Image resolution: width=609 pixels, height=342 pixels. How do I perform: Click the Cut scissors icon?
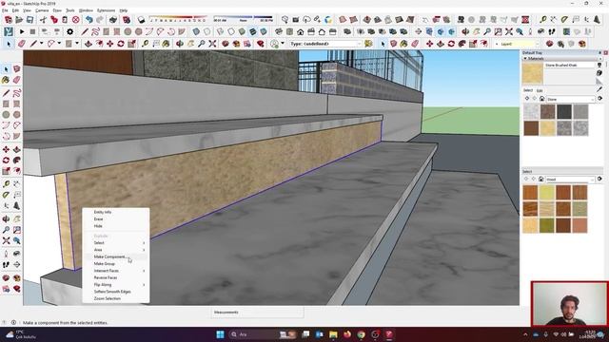(x=43, y=19)
